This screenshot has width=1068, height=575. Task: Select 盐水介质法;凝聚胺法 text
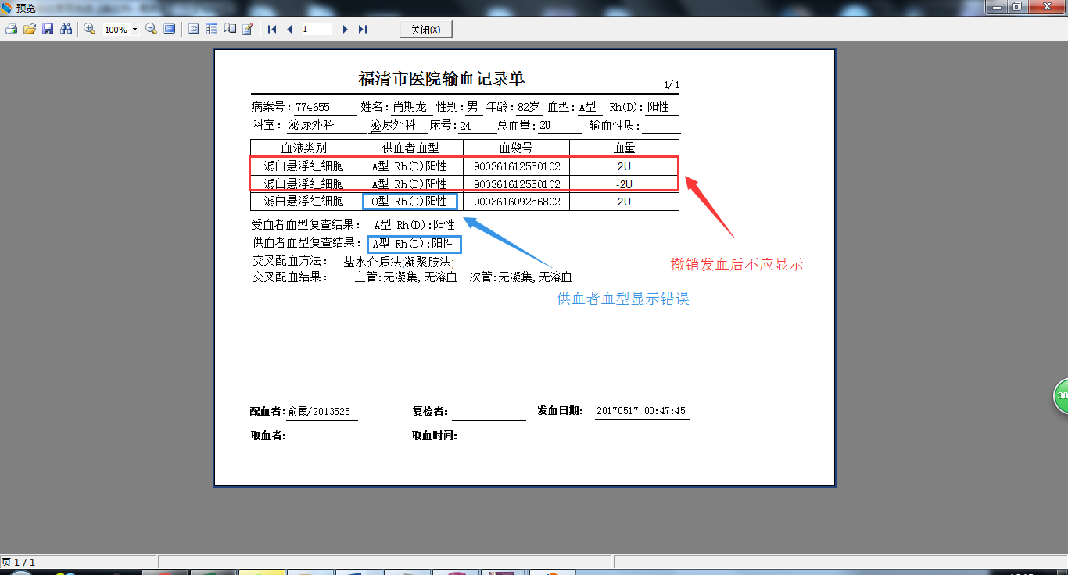click(398, 262)
